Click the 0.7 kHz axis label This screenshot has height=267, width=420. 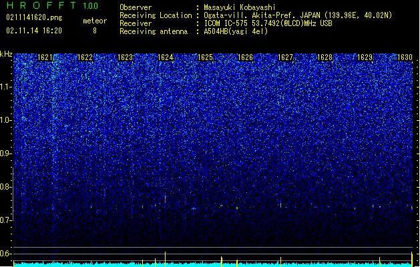(x=6, y=220)
